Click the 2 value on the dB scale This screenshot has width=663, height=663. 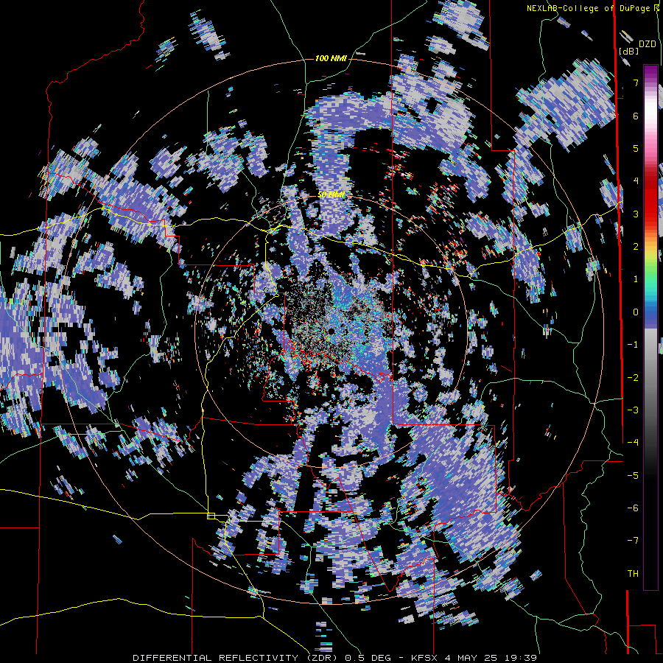point(636,247)
